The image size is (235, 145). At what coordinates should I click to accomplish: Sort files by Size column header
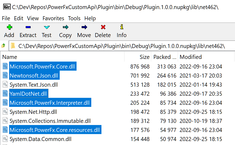click(138, 57)
